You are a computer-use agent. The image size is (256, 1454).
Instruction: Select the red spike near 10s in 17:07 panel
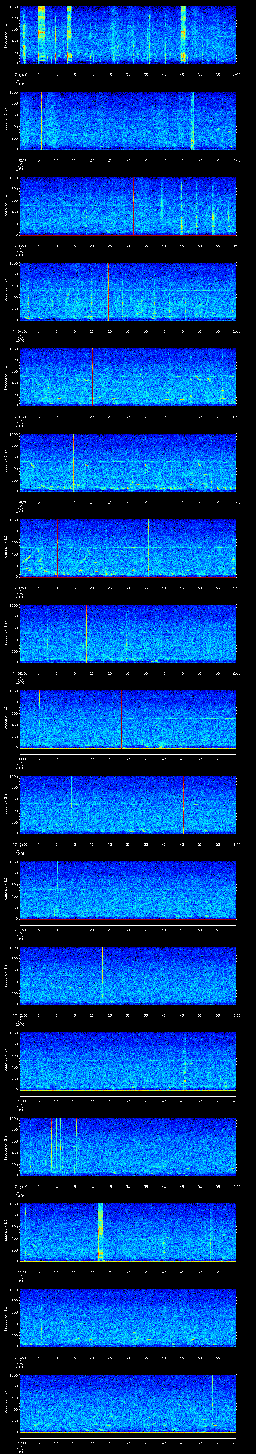click(x=57, y=549)
